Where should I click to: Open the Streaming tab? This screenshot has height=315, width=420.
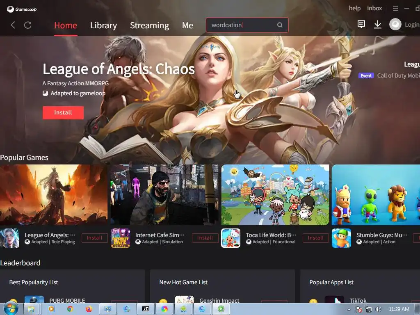pos(149,25)
